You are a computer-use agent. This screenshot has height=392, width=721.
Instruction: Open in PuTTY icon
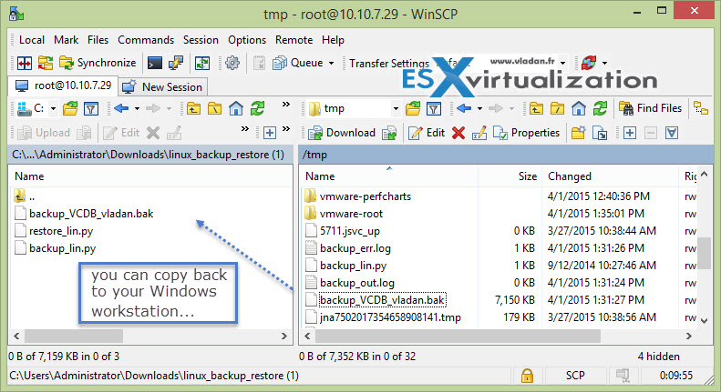[x=176, y=63]
